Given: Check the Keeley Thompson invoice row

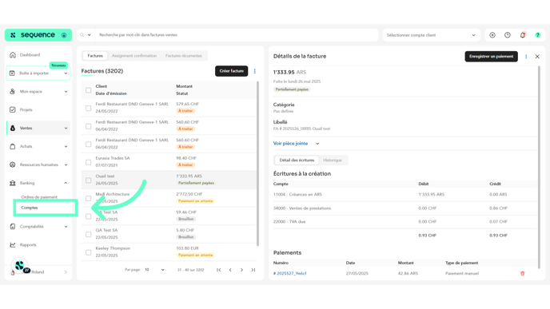Looking at the screenshot, I should pyautogui.click(x=89, y=252).
